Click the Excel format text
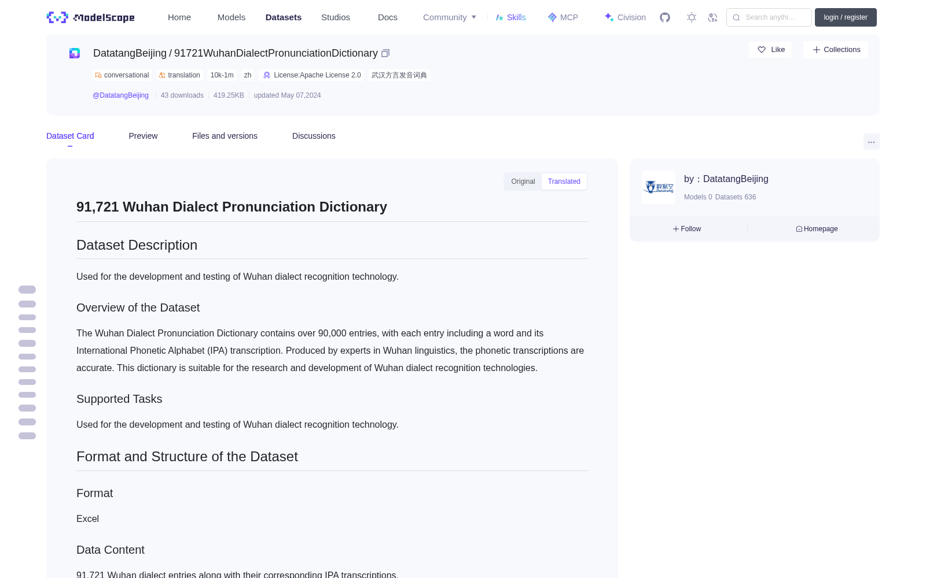The height and width of the screenshot is (578, 926). pyautogui.click(x=87, y=519)
